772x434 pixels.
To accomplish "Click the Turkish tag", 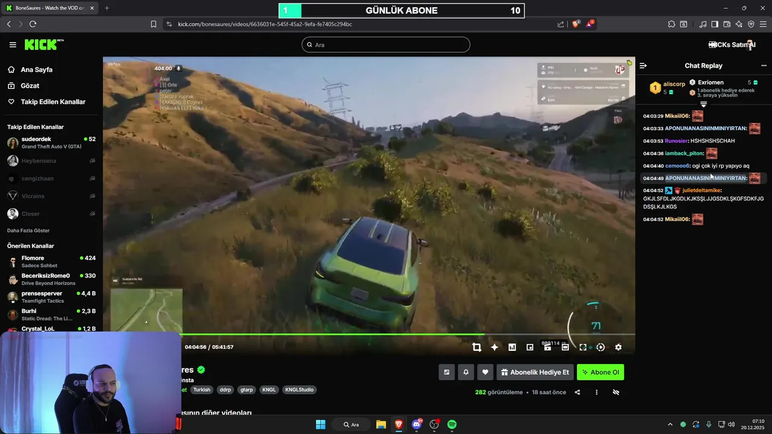I will coord(201,390).
